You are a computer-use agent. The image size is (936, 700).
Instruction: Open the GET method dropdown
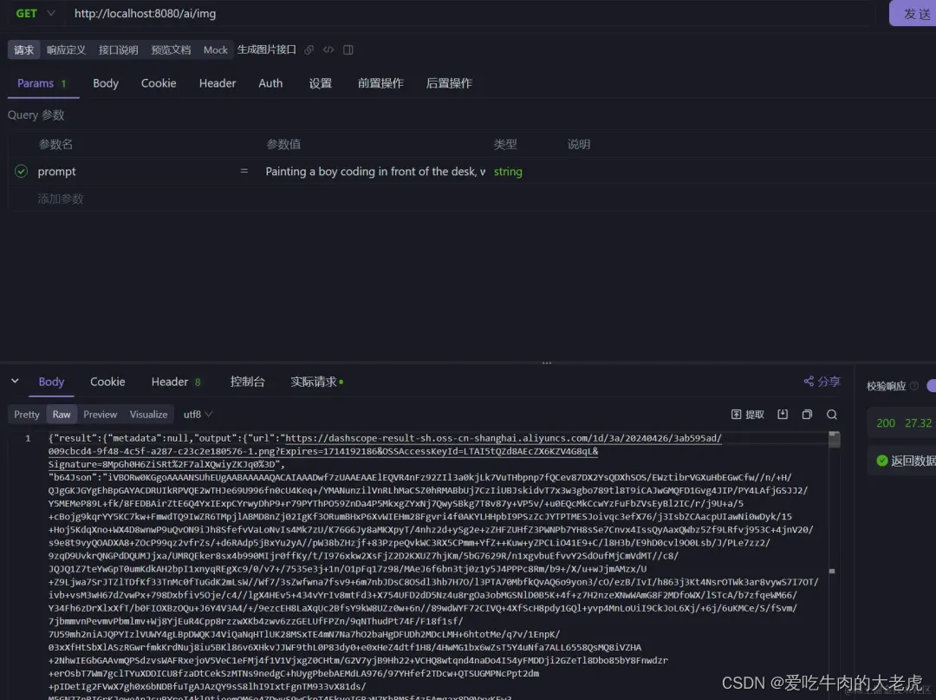pyautogui.click(x=36, y=13)
